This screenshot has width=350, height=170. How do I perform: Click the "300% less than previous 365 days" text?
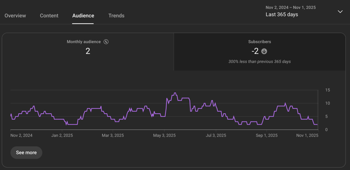tap(260, 61)
